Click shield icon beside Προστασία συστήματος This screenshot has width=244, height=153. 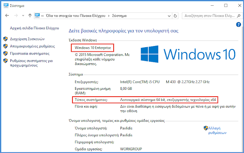(5, 53)
